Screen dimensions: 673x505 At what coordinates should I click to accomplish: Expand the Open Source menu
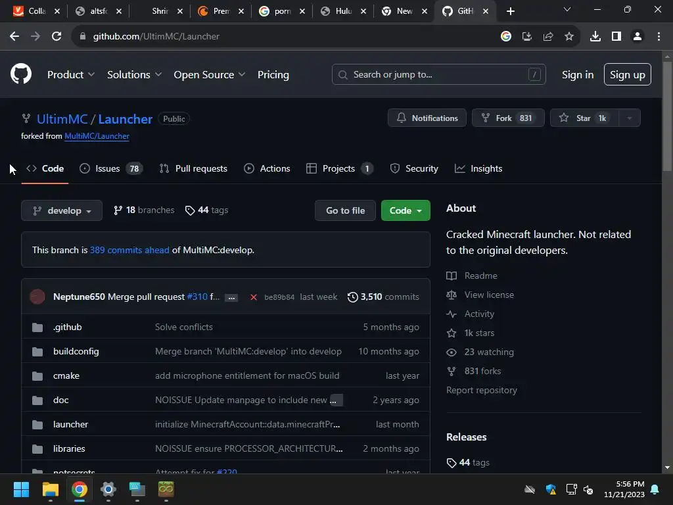(x=210, y=75)
